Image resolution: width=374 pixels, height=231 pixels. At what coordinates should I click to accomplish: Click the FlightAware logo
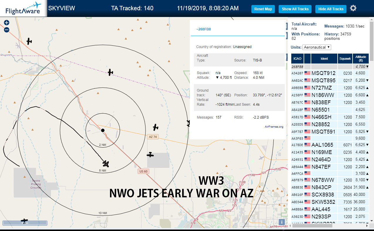[23, 8]
